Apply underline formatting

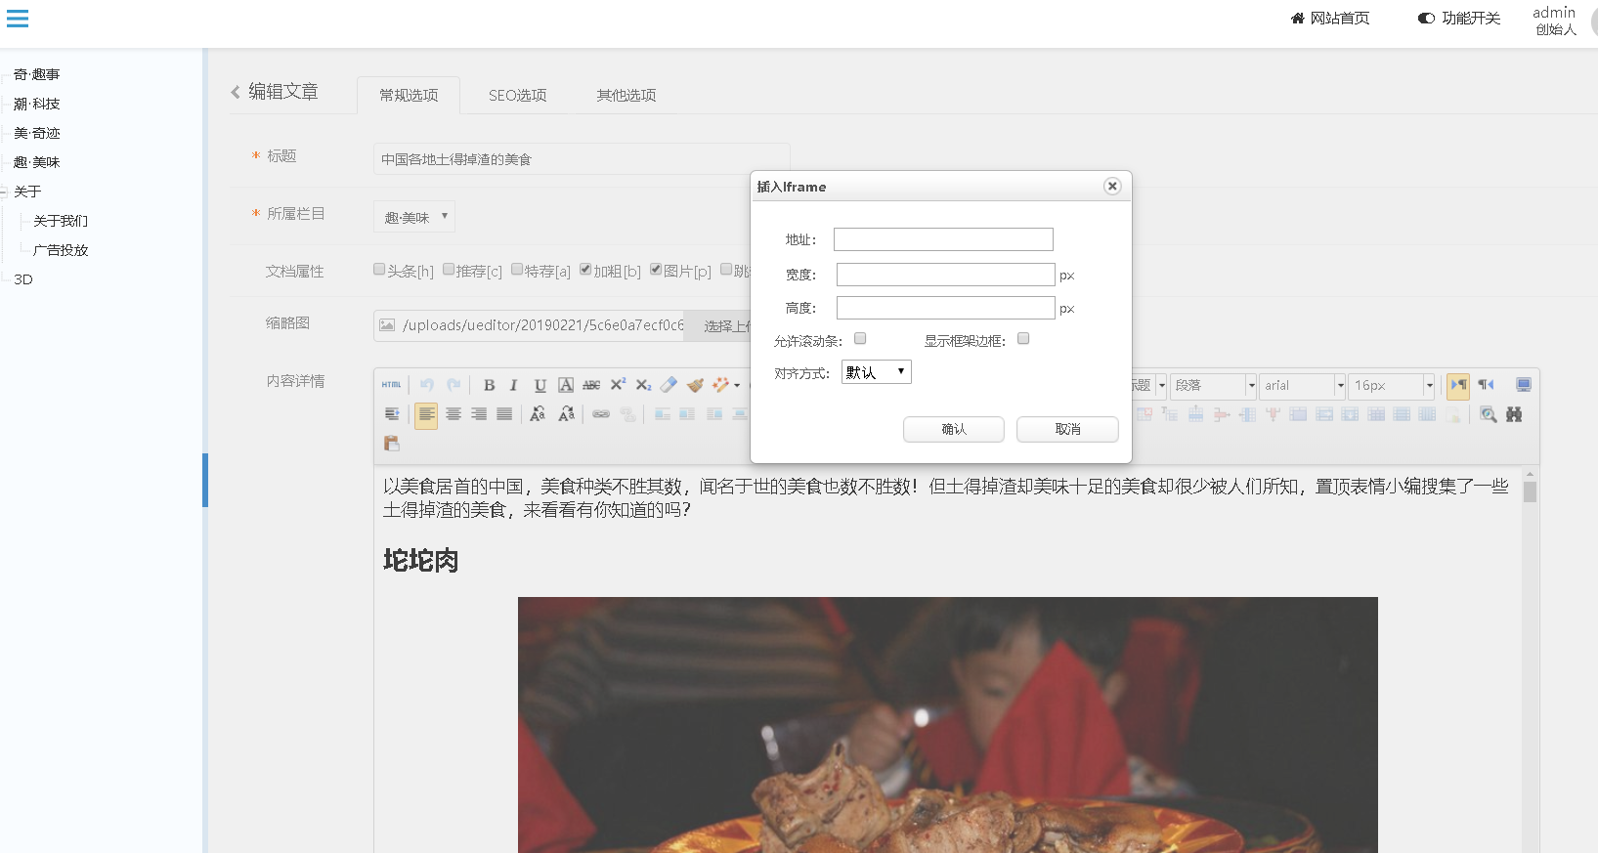pyautogui.click(x=540, y=385)
